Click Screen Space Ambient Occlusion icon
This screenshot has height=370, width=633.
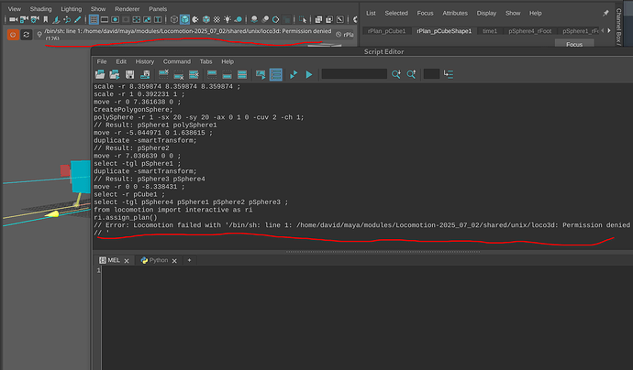click(x=254, y=19)
